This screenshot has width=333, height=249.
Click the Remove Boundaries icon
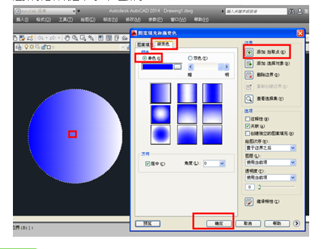pos(249,75)
